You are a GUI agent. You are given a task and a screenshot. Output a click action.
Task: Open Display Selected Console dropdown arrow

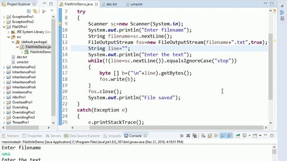pos(249,136)
